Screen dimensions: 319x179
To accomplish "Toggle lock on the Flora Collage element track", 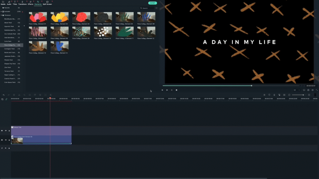I will 9,140.
